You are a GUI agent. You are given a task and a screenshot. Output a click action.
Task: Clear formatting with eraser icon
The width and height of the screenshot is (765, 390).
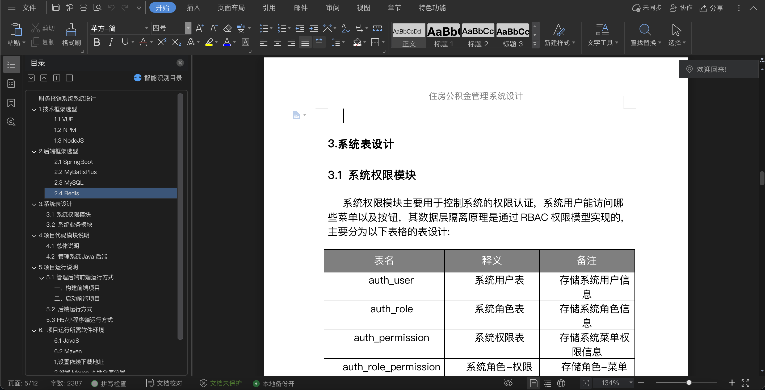click(x=228, y=28)
